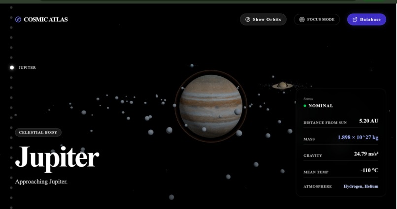Click the MEAN TEMP label
397x209 pixels.
(x=316, y=172)
